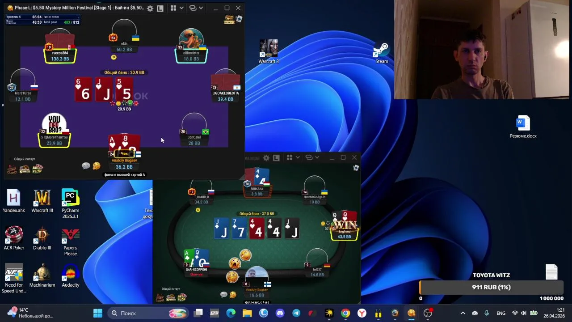Click player GARI-SCORPION all-in seat
The width and height of the screenshot is (572, 322).
[197, 263]
